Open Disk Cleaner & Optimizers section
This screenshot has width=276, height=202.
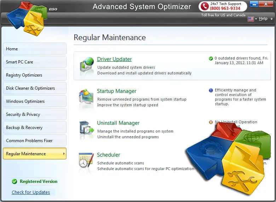pos(35,88)
